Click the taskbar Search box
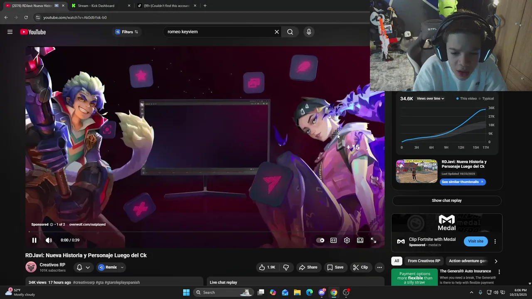Image resolution: width=532 pixels, height=299 pixels. point(223,292)
